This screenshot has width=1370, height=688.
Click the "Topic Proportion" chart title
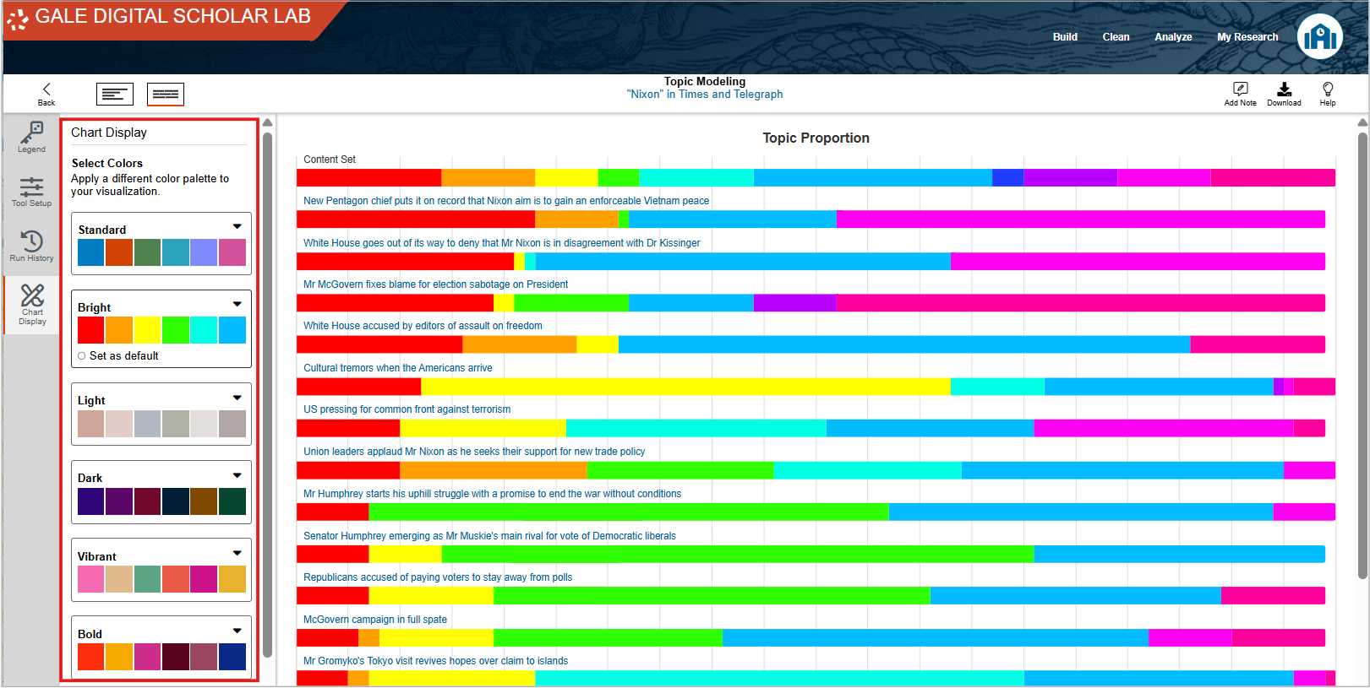(x=816, y=138)
